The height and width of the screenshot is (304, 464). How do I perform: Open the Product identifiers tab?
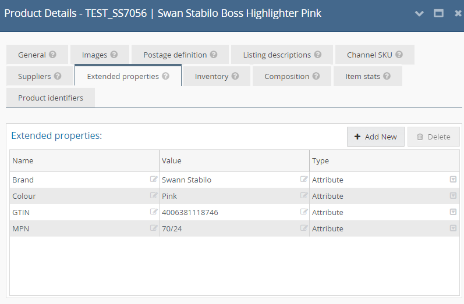[x=51, y=98]
